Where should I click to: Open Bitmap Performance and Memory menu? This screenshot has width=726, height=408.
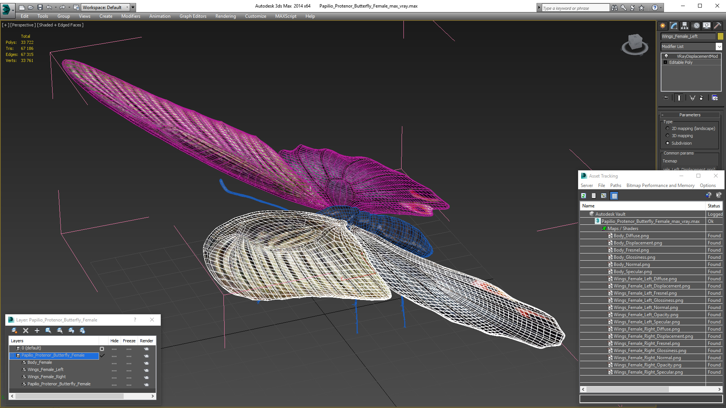click(660, 185)
